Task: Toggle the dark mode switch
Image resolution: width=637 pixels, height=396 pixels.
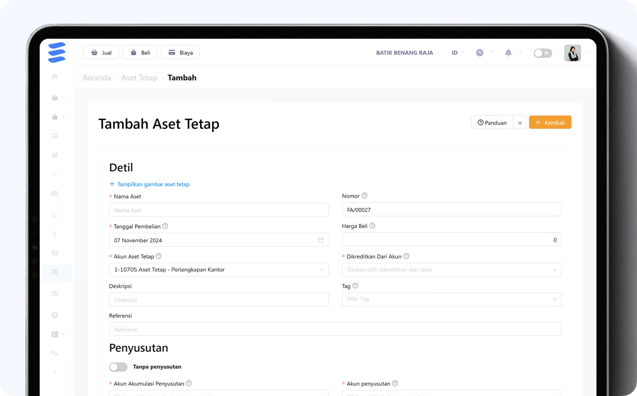Action: point(543,53)
